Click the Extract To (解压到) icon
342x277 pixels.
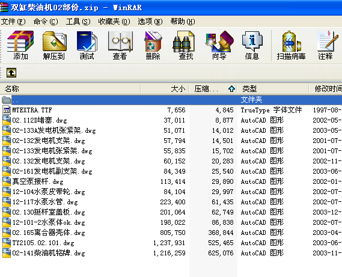coord(54,41)
